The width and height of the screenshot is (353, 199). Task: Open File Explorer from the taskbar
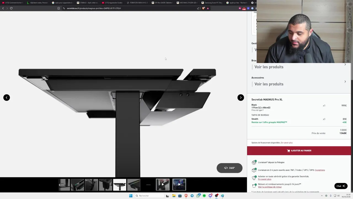[174, 196]
